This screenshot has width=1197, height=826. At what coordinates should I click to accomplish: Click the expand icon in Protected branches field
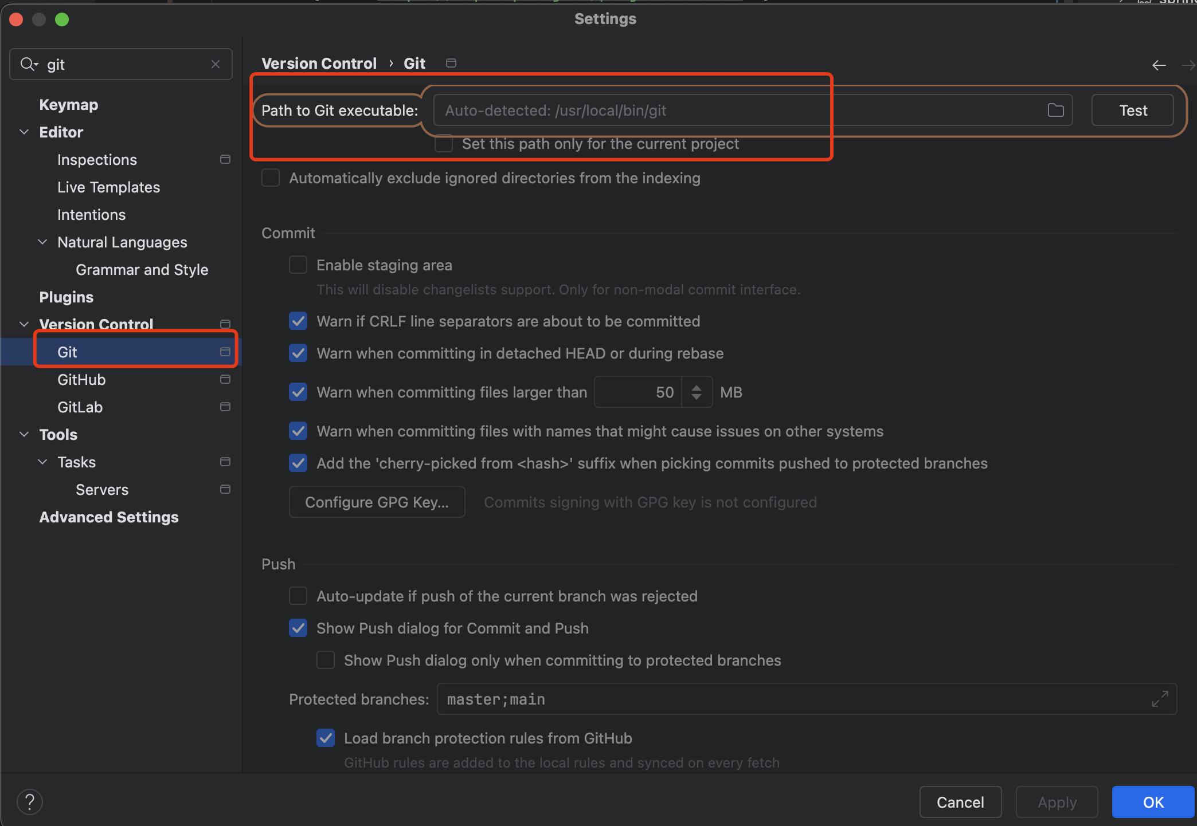(x=1160, y=699)
